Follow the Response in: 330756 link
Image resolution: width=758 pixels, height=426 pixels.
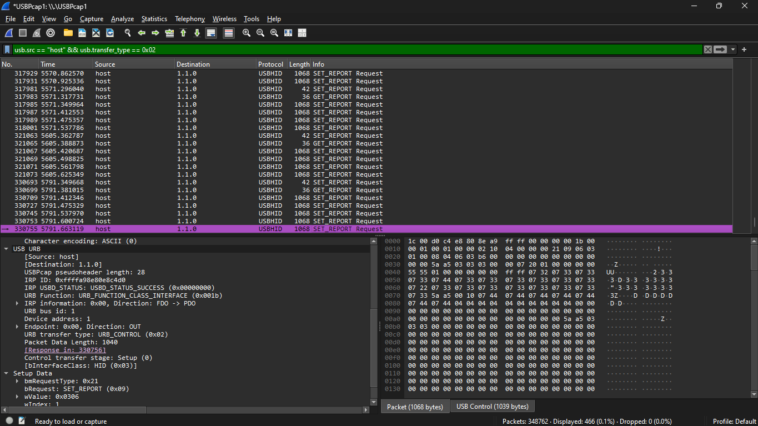[x=65, y=350]
